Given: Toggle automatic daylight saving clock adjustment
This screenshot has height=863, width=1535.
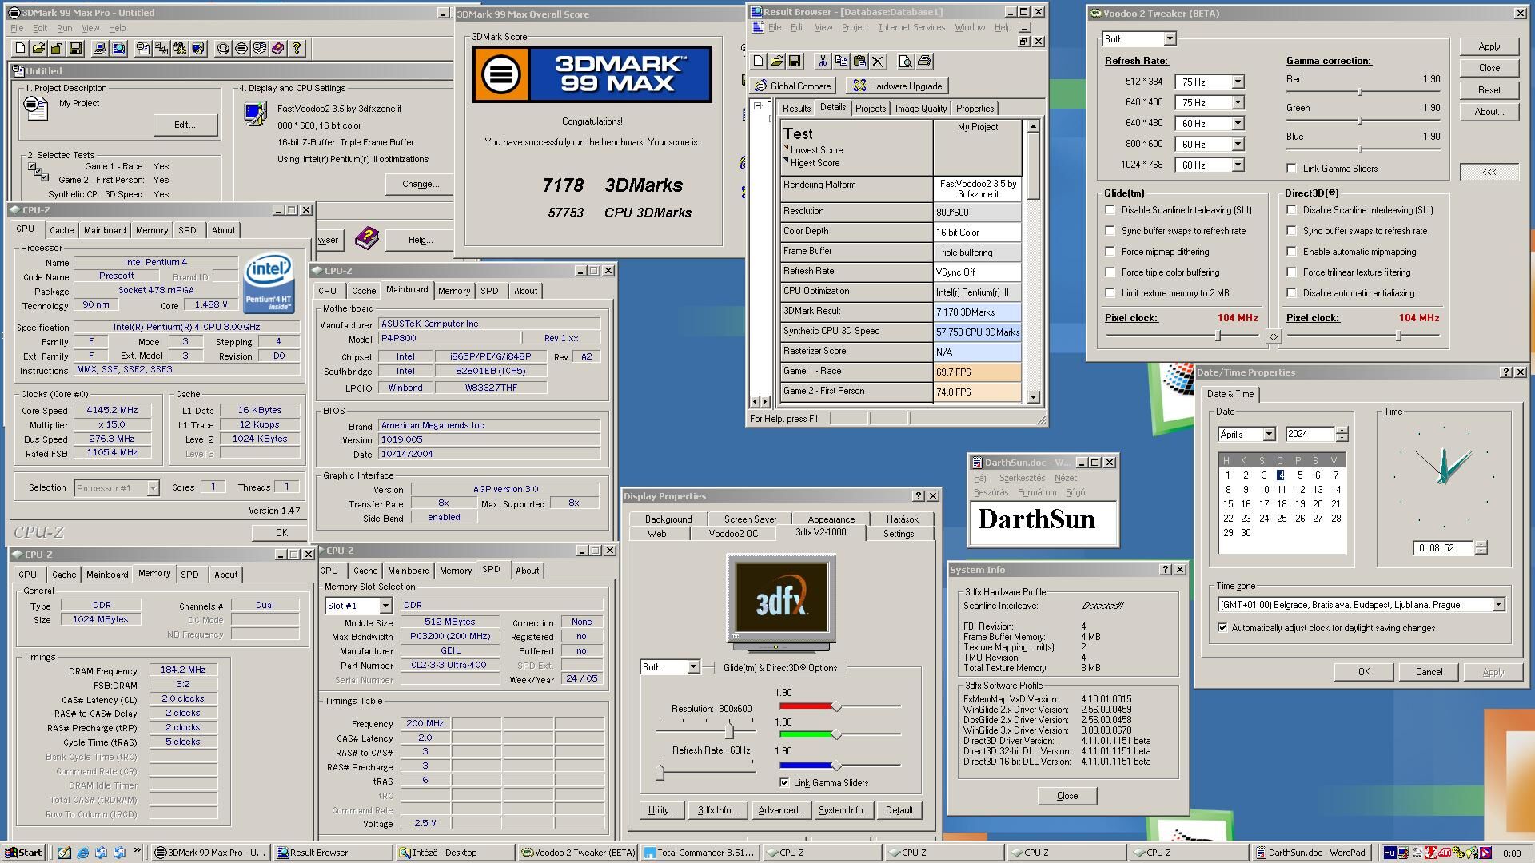Looking at the screenshot, I should point(1222,628).
